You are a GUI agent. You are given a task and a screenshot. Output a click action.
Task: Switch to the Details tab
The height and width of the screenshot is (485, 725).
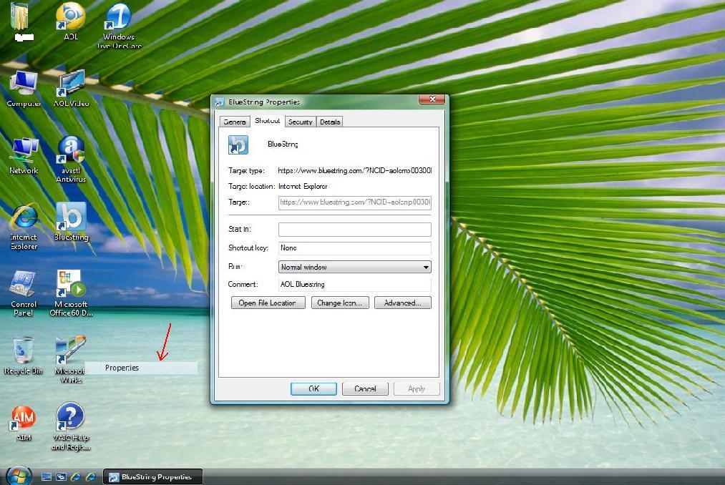tap(330, 122)
